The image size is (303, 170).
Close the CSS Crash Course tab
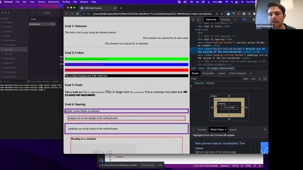(x=115, y=8)
